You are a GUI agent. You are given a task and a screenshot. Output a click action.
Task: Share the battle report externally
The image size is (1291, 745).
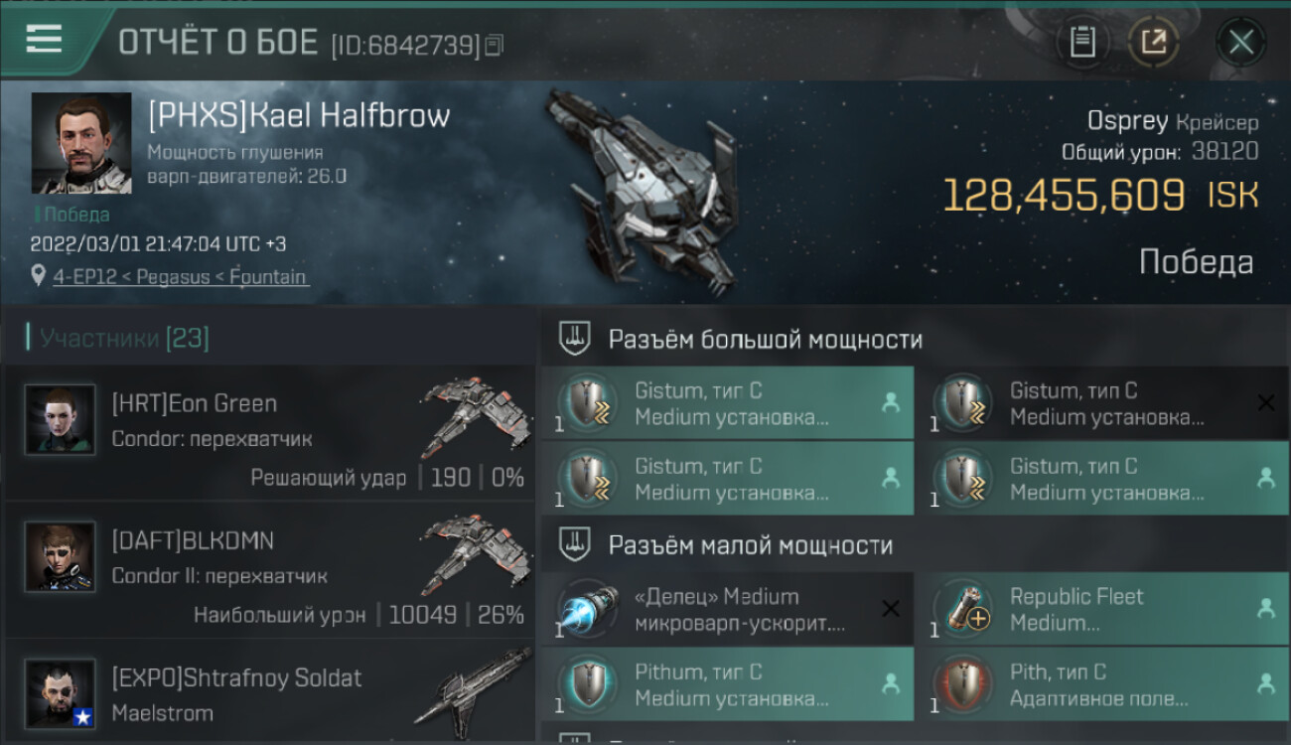(x=1154, y=43)
